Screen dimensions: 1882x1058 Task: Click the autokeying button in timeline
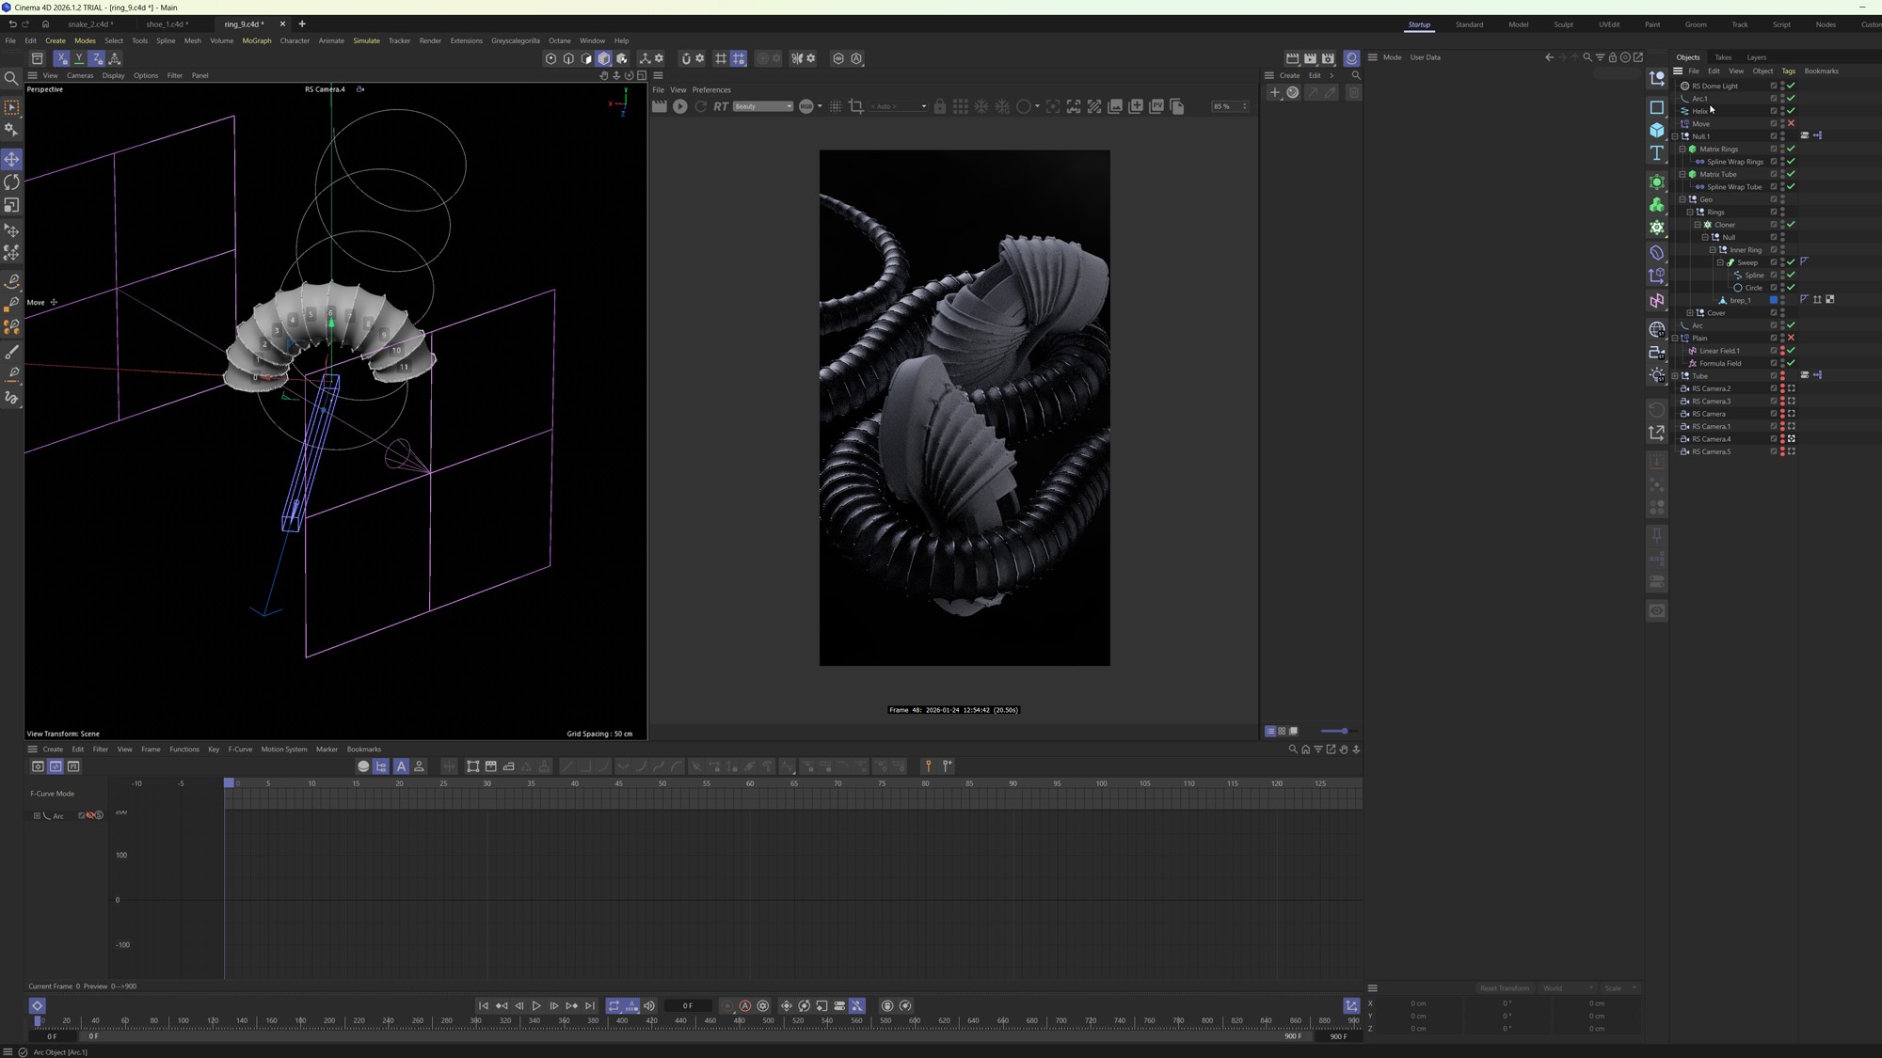[x=744, y=1006]
